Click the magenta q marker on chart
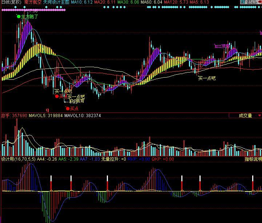 (47, 110)
